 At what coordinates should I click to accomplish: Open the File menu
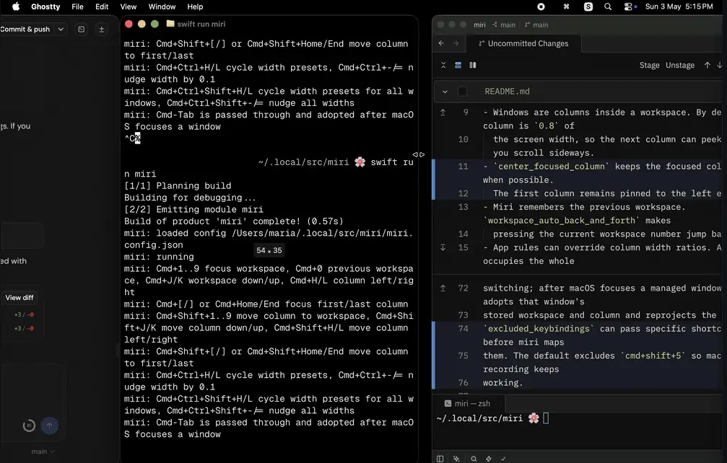(77, 6)
